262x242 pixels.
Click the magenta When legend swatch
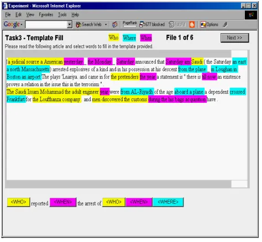146,38
